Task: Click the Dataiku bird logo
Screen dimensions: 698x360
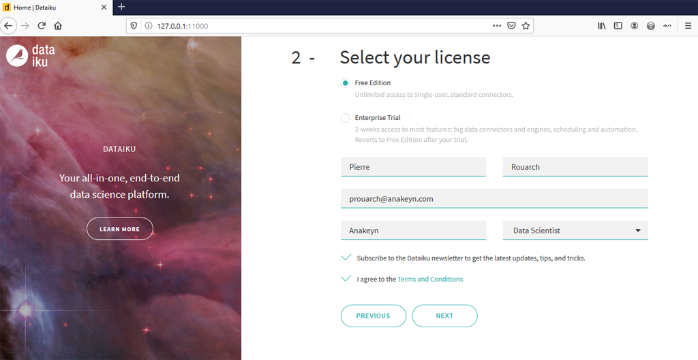Action: click(17, 56)
